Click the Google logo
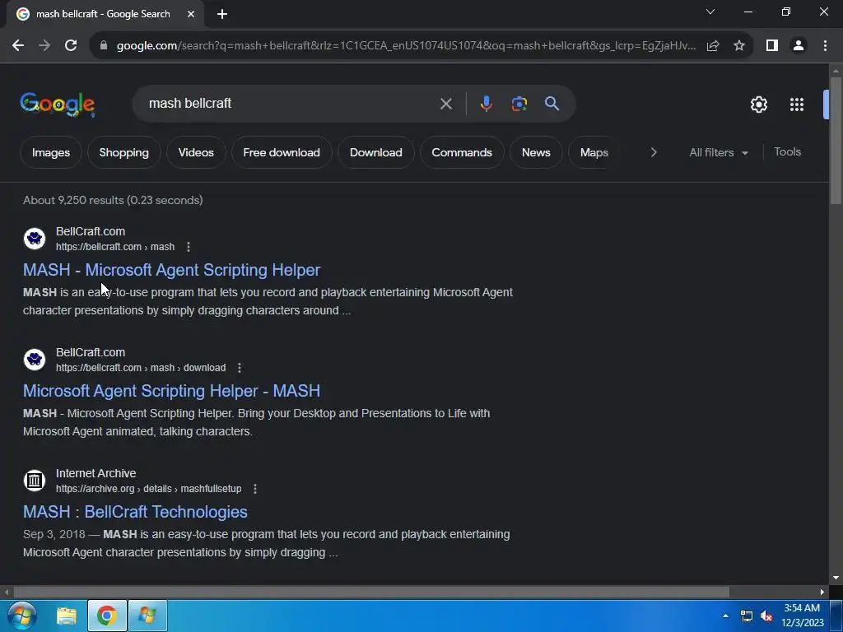 click(58, 104)
